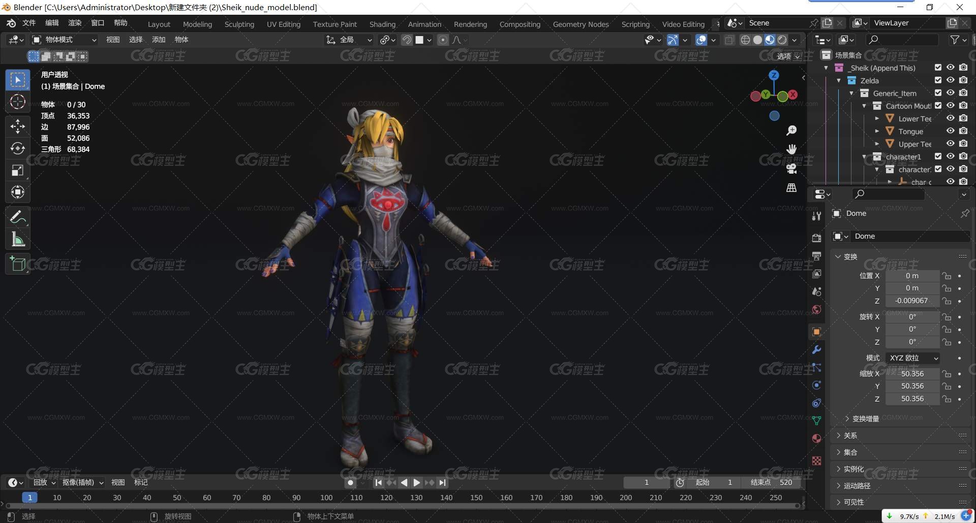Image resolution: width=976 pixels, height=523 pixels.
Task: Click the Location Z value field
Action: (912, 301)
